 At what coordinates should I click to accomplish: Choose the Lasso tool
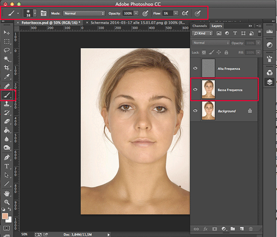point(7,50)
